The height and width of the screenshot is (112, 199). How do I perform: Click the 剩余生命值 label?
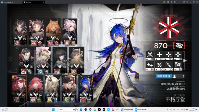coord(164,76)
